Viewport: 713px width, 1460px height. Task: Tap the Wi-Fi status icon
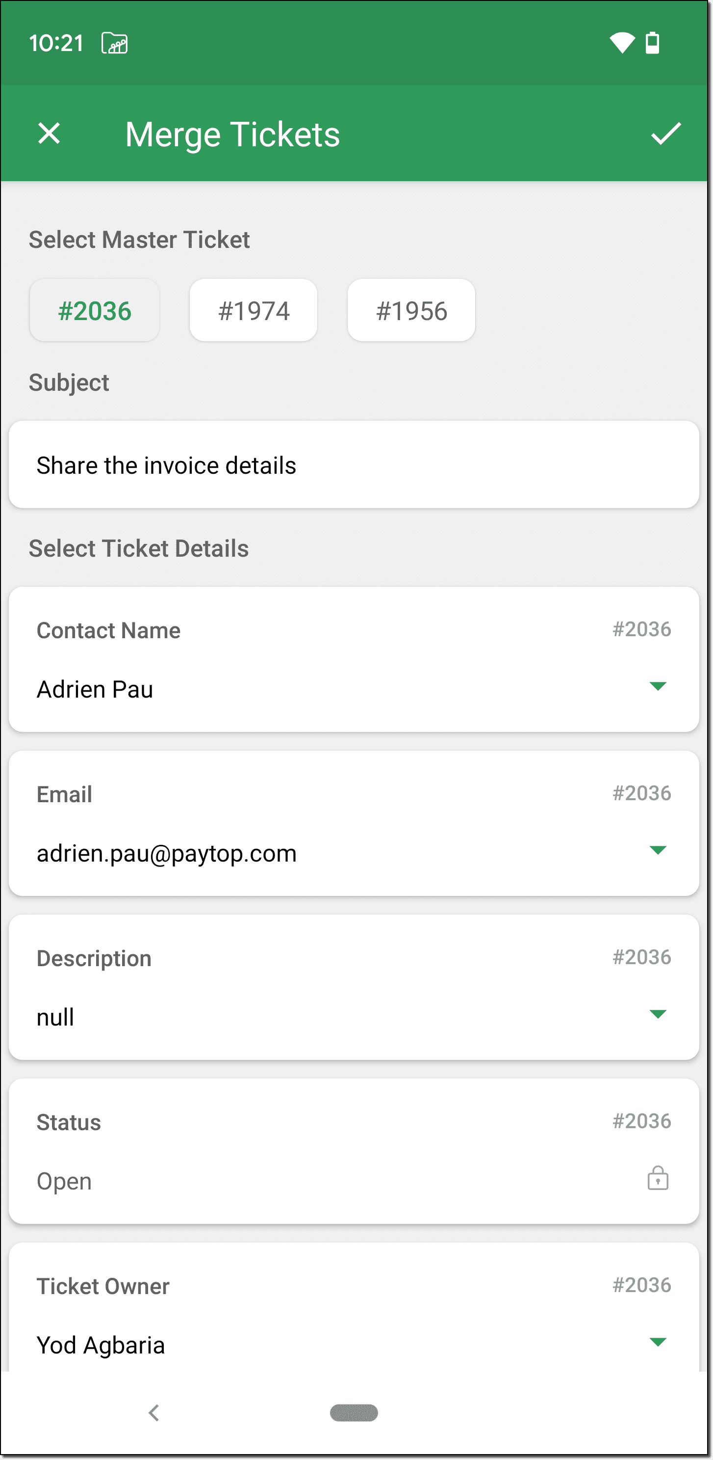click(x=621, y=43)
